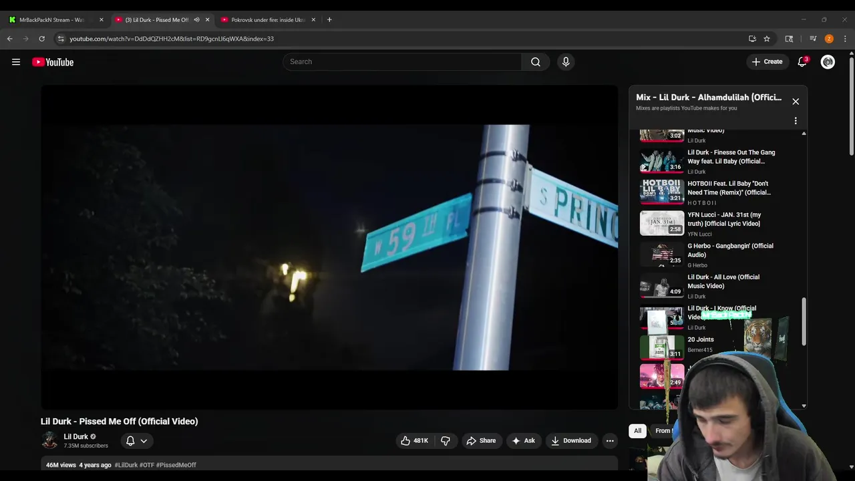Go to YouTube home via logo
855x481 pixels.
tap(53, 62)
